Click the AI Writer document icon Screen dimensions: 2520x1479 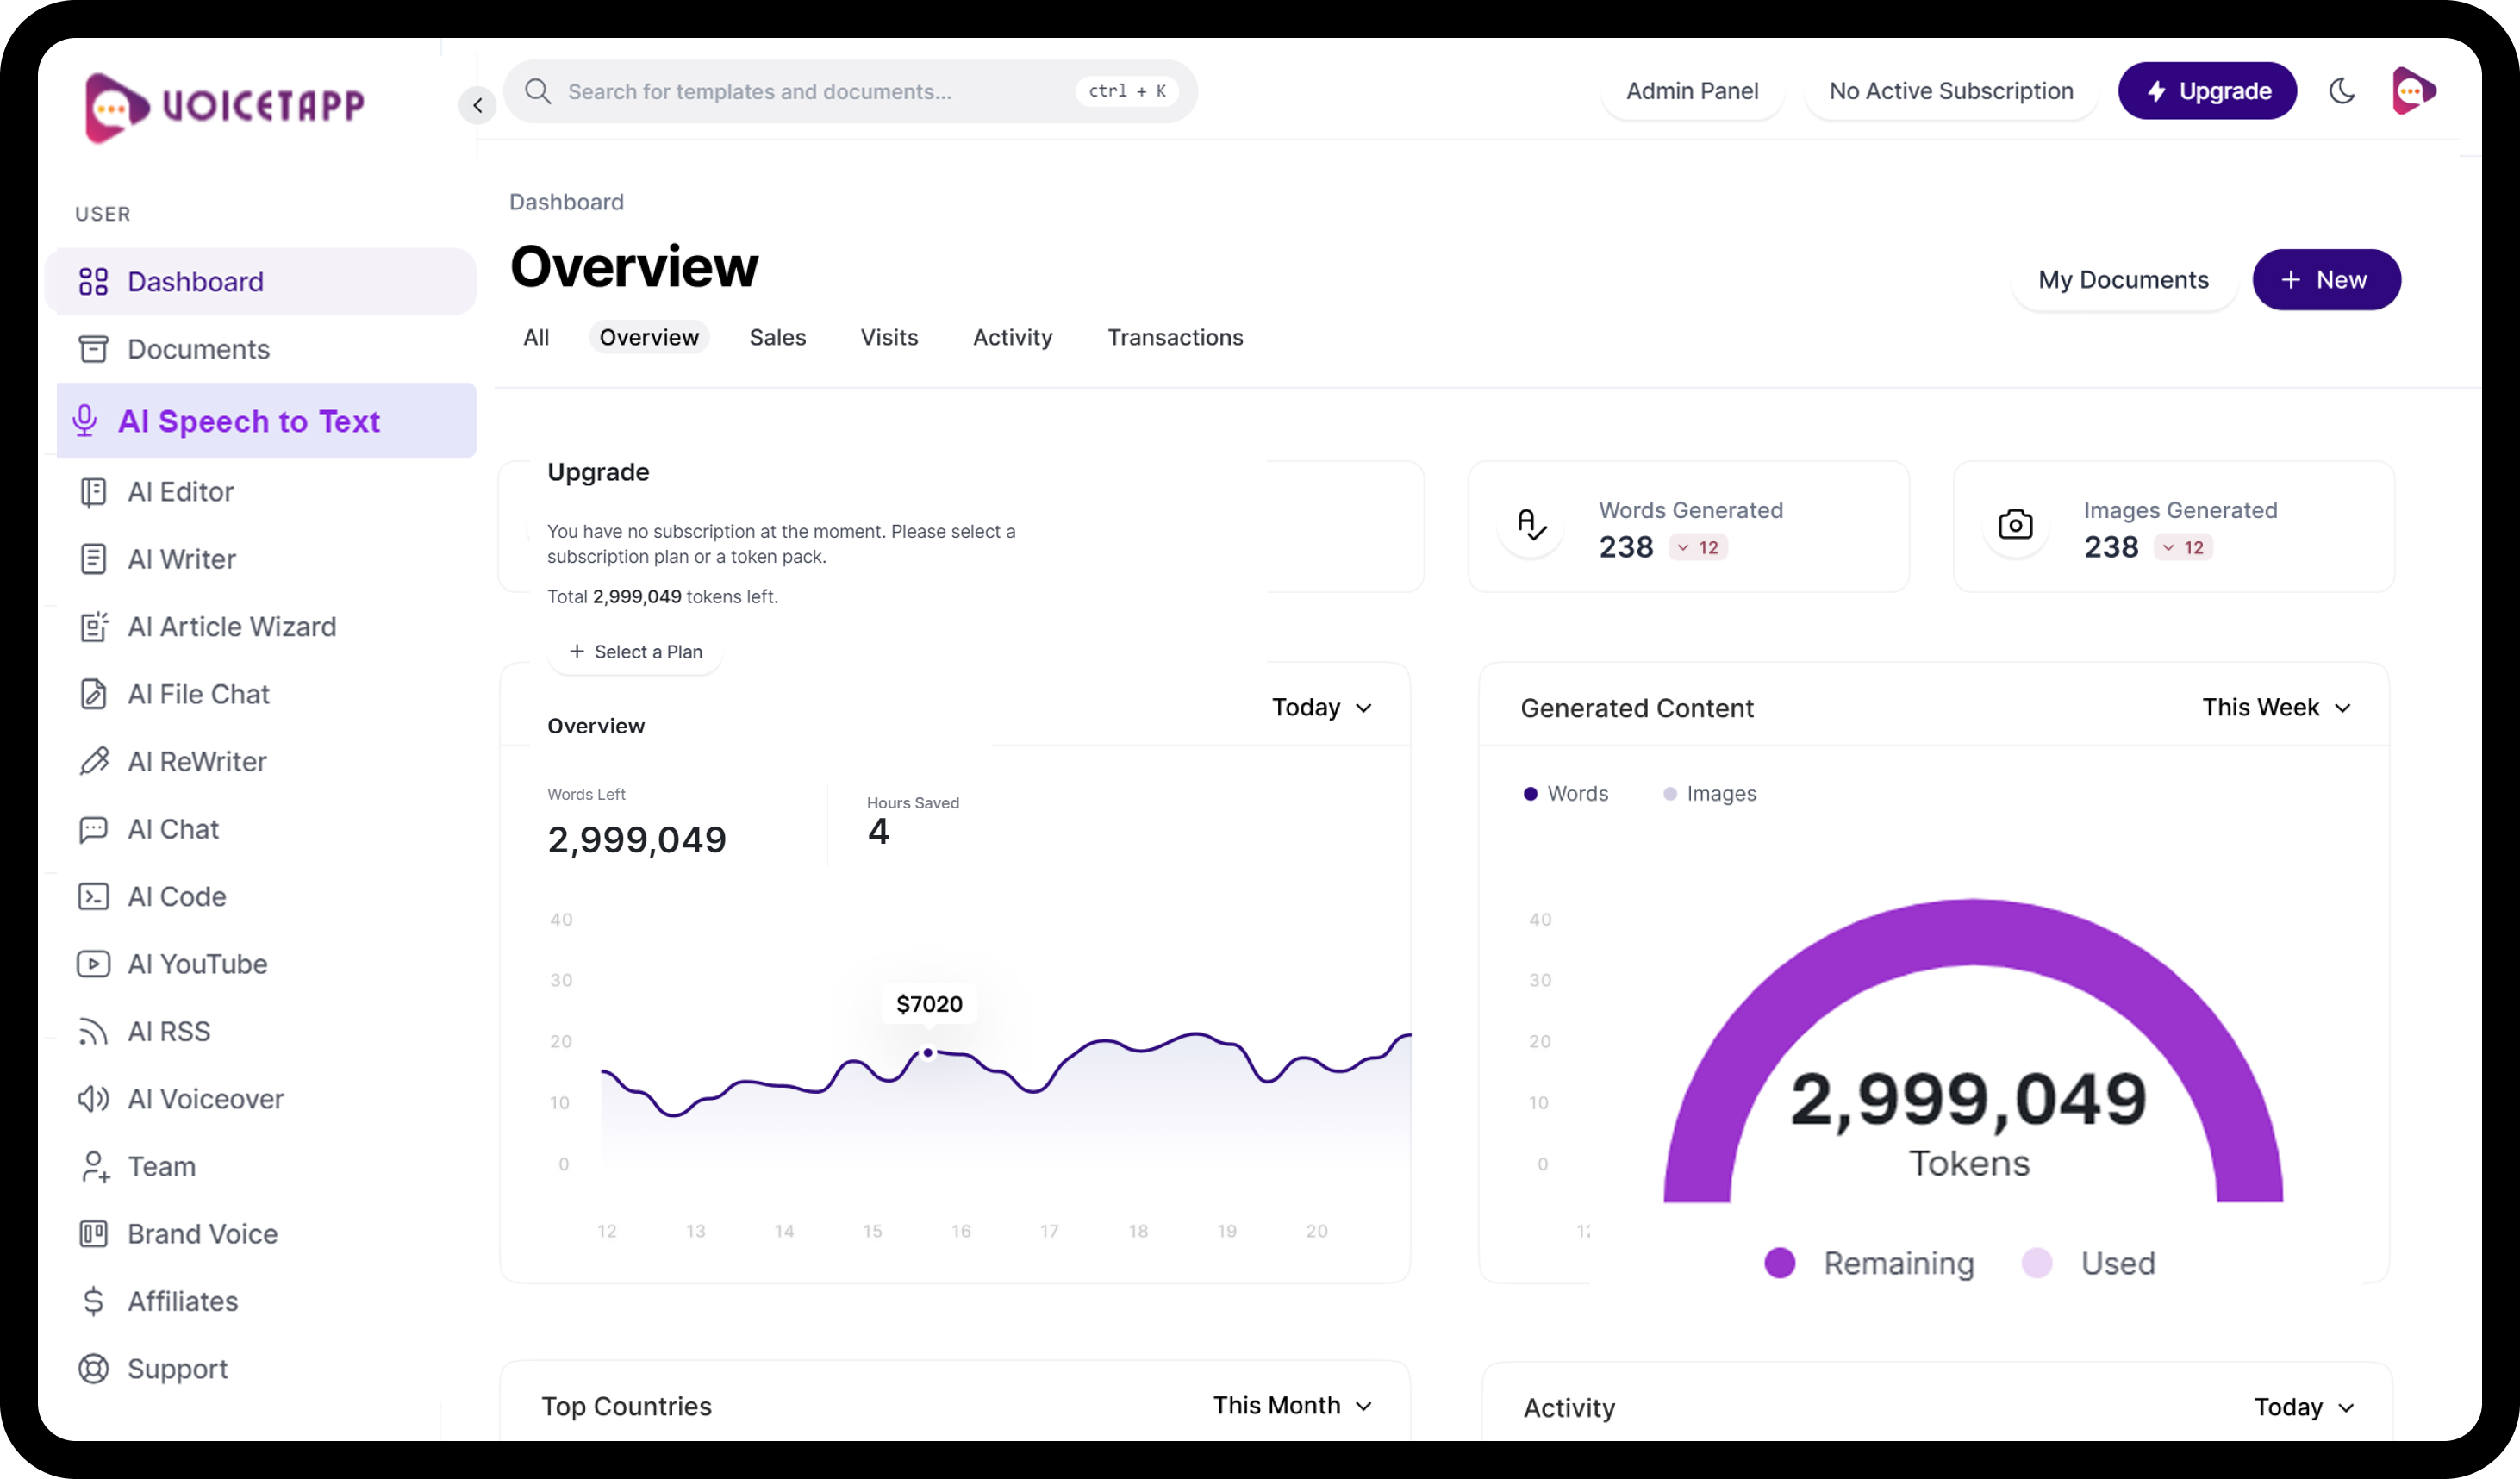point(93,559)
